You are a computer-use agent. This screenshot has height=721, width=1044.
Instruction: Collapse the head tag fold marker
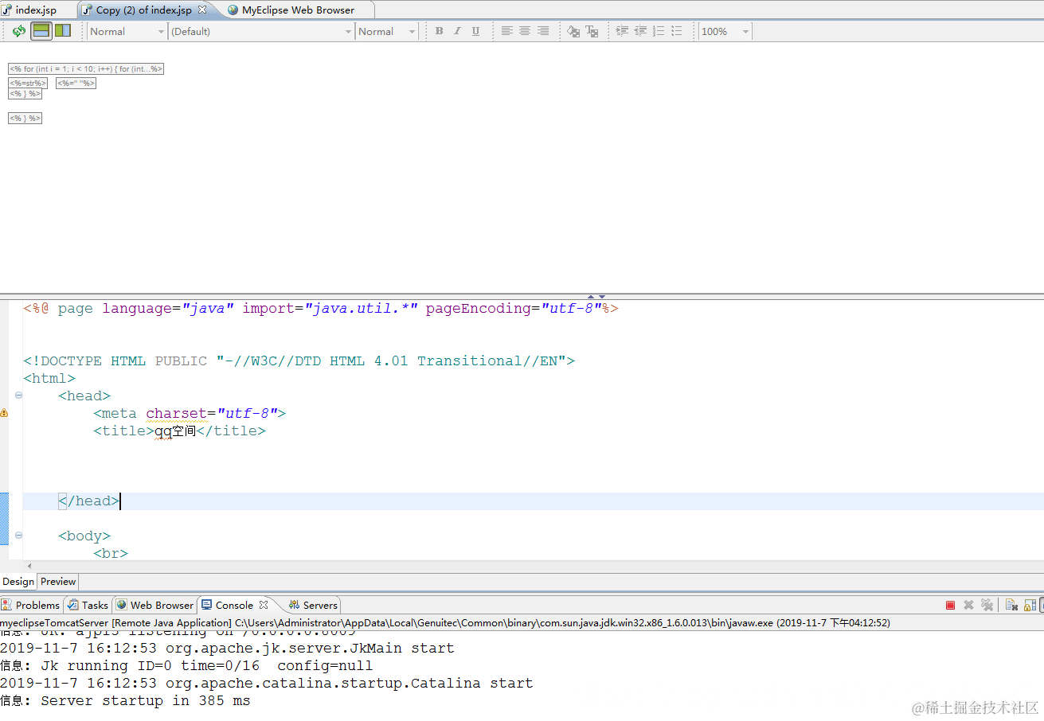(18, 396)
